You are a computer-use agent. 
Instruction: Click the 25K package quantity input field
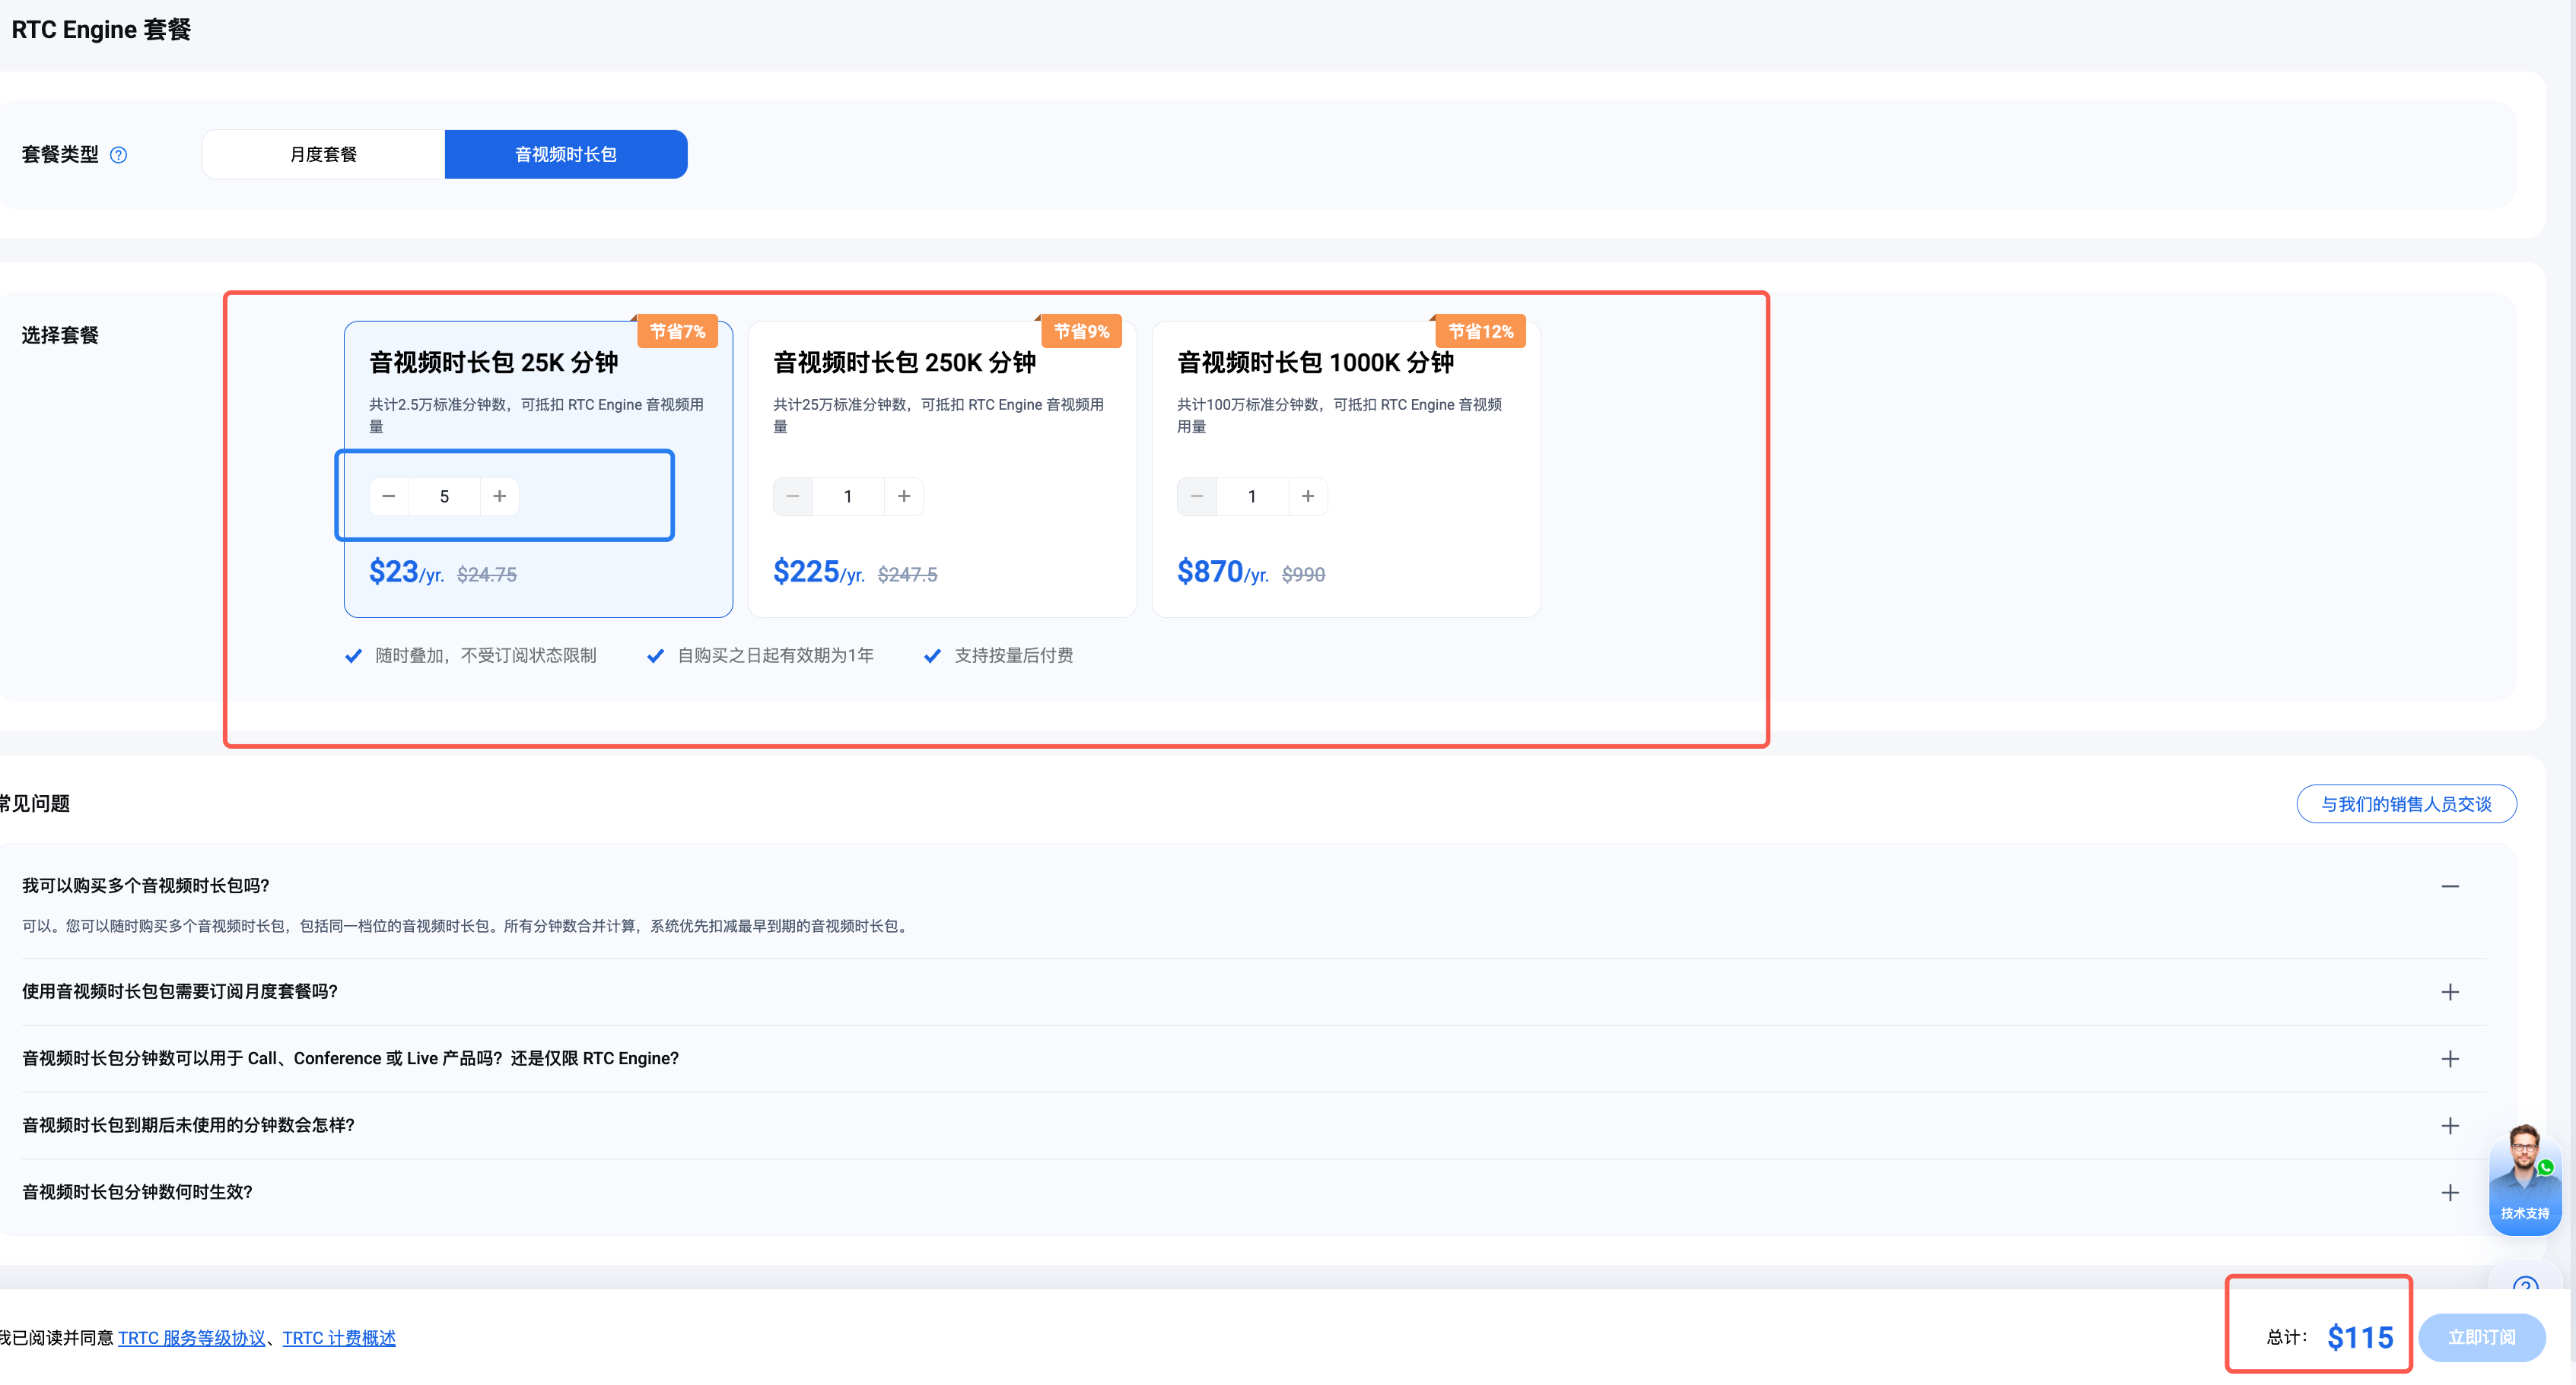tap(444, 496)
